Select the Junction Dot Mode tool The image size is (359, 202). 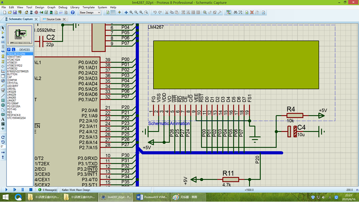point(3,37)
